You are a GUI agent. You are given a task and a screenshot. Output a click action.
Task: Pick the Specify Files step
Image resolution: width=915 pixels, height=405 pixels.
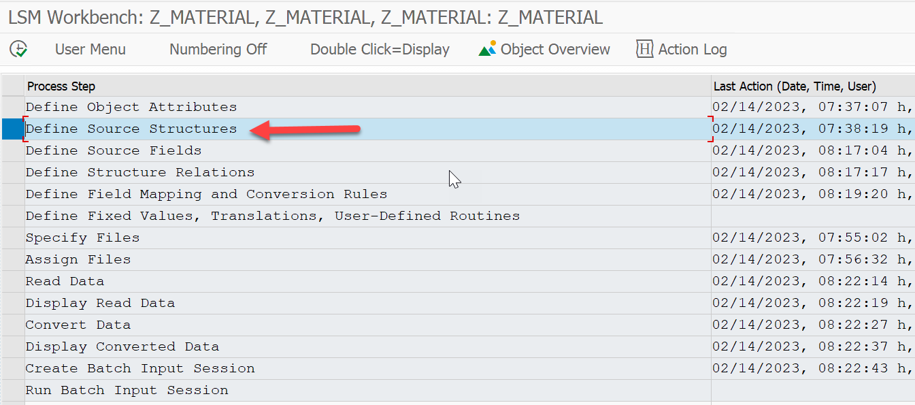[x=82, y=238]
